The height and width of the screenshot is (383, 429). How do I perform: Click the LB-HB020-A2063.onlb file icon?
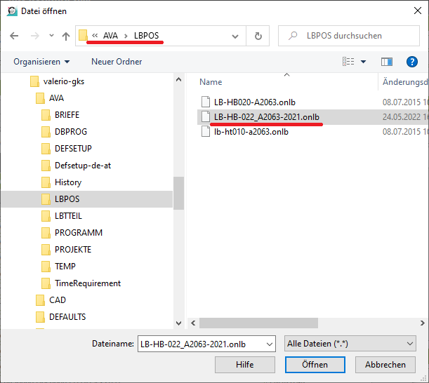pyautogui.click(x=205, y=100)
